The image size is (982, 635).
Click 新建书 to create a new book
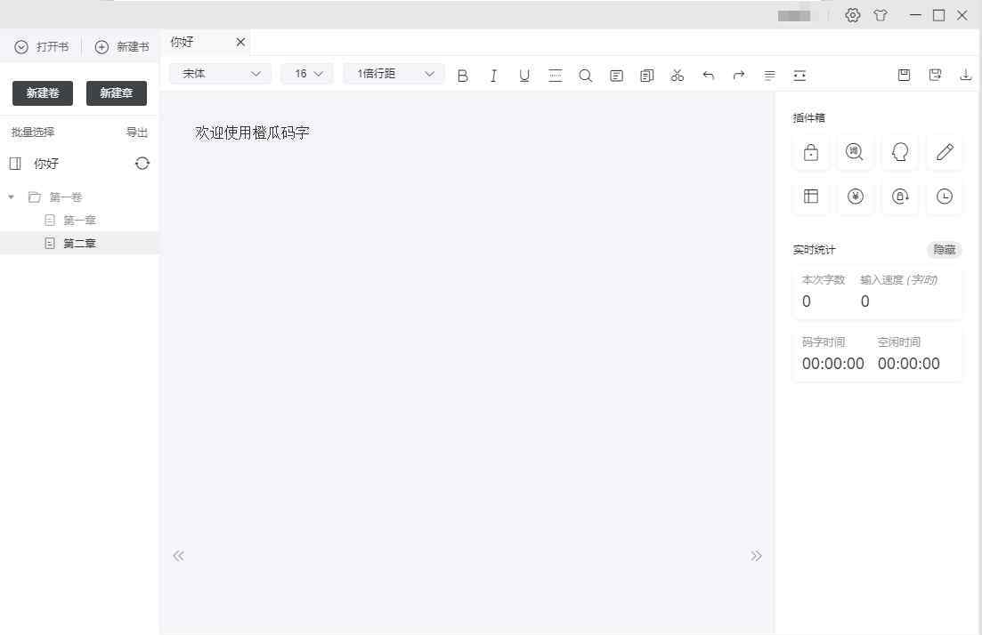(x=122, y=47)
